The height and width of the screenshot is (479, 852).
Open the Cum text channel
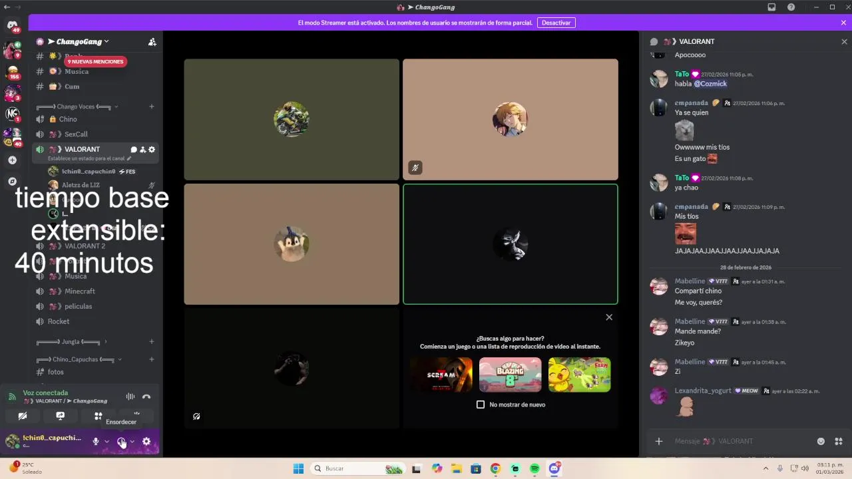pyautogui.click(x=97, y=86)
